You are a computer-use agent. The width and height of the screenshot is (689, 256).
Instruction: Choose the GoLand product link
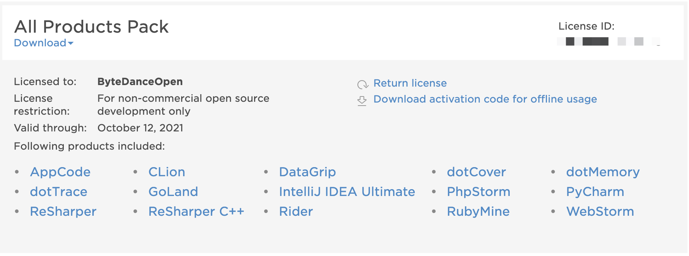click(x=173, y=192)
